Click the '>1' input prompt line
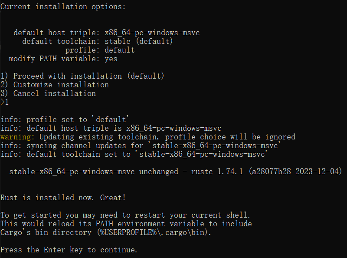Image resolution: width=347 pixels, height=258 pixels. [5, 102]
